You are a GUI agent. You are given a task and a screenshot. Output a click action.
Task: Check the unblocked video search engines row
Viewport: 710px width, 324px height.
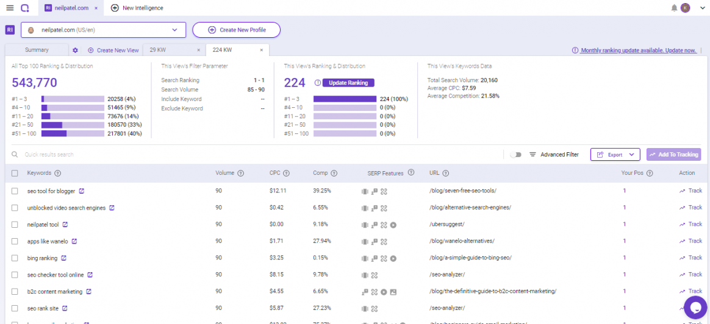click(x=15, y=208)
